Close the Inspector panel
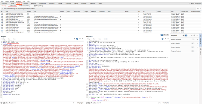This screenshot has width=202, height=104. pyautogui.click(x=197, y=35)
